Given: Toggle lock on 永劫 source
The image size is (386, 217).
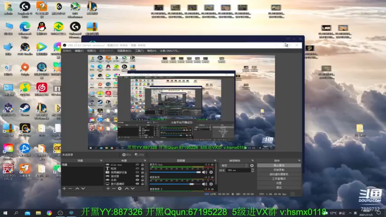Looking at the screenshot, I should point(142,180).
